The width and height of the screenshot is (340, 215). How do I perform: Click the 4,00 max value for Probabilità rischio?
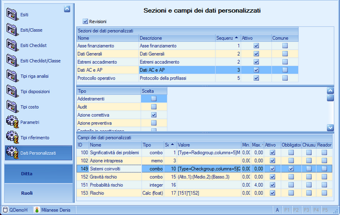pos(257,185)
